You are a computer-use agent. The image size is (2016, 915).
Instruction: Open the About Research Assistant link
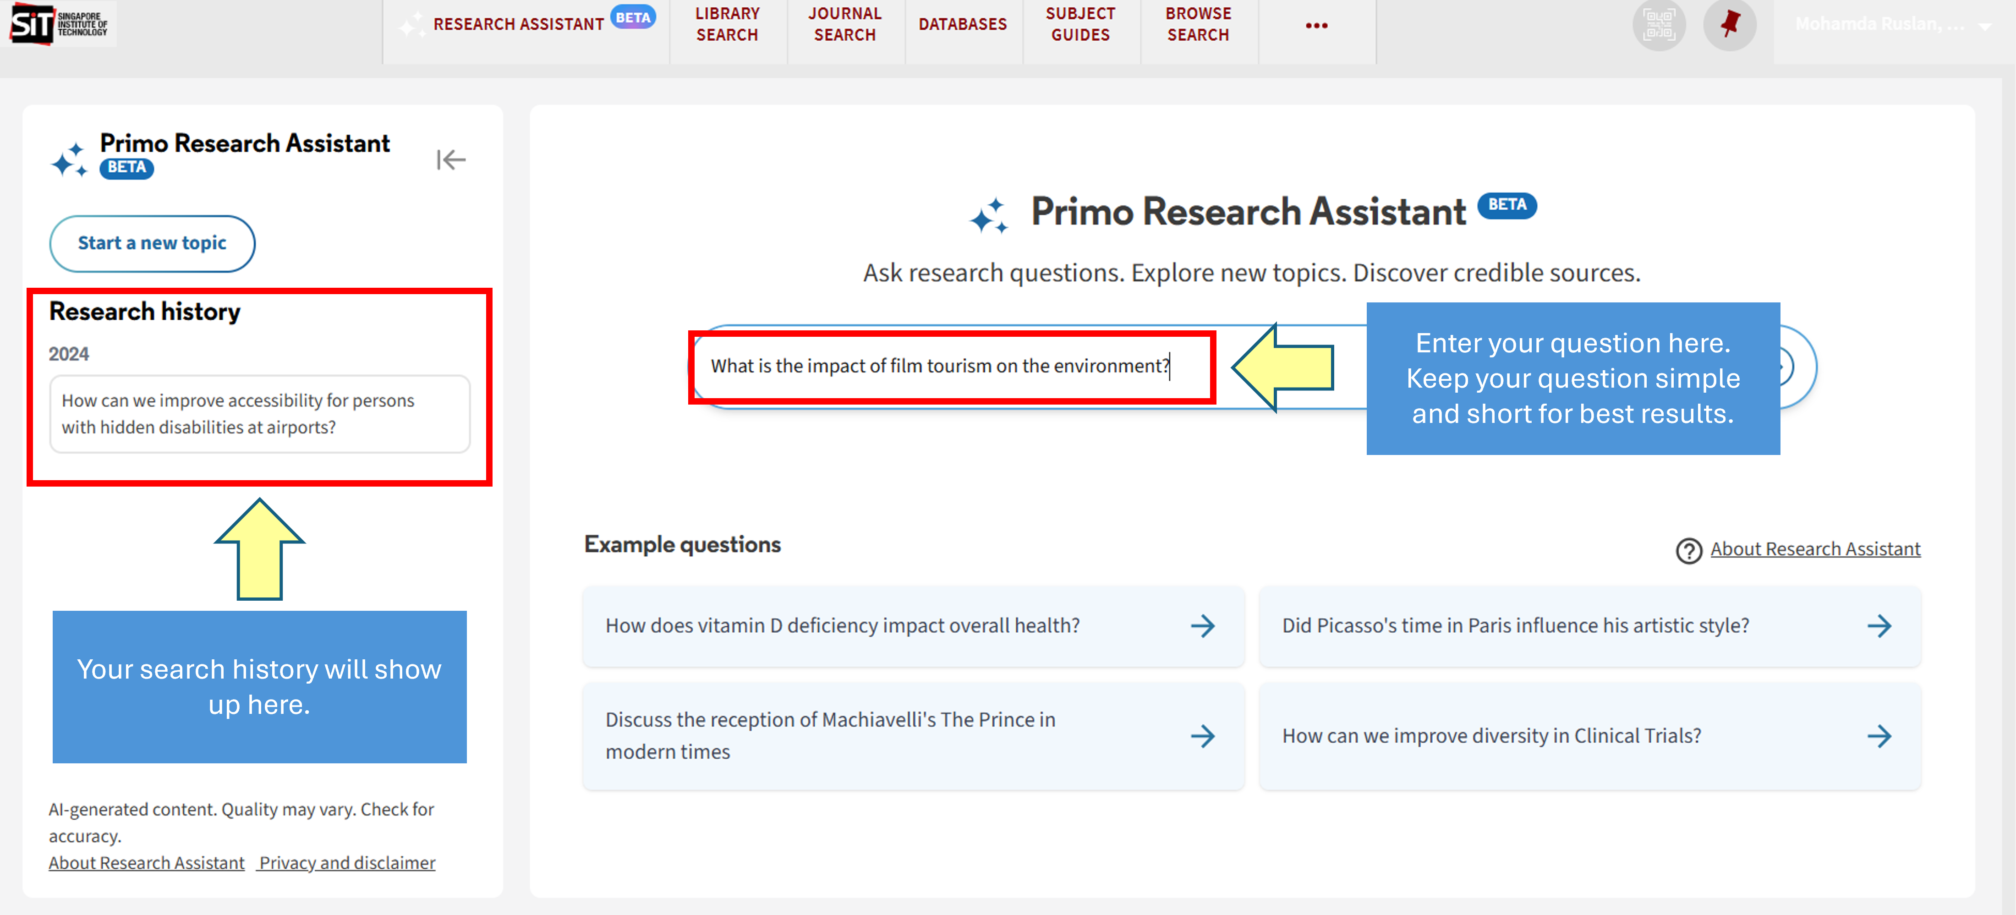click(146, 863)
